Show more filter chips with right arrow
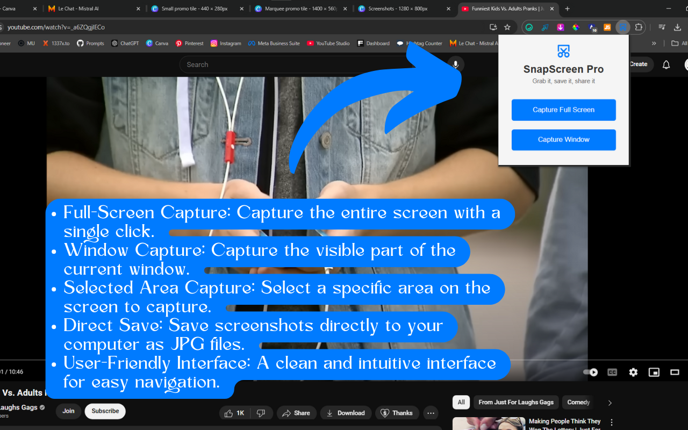The image size is (688, 430). 610,403
